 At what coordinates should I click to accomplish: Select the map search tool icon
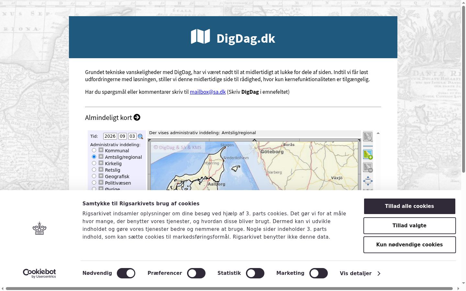(x=368, y=137)
